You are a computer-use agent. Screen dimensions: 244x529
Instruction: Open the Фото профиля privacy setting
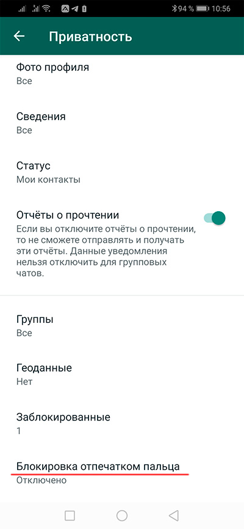[x=122, y=74]
